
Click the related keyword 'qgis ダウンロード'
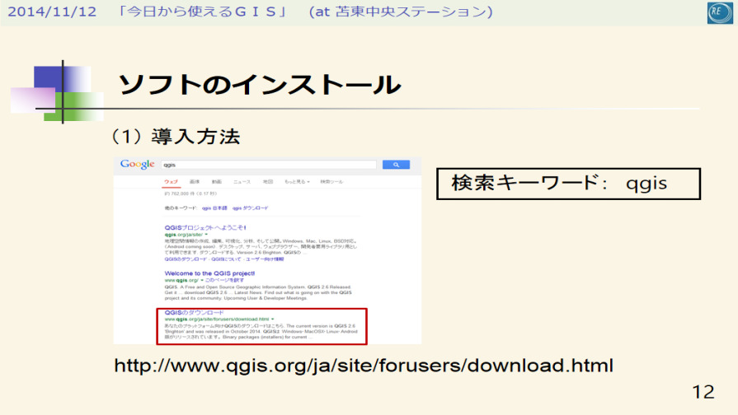click(x=251, y=208)
